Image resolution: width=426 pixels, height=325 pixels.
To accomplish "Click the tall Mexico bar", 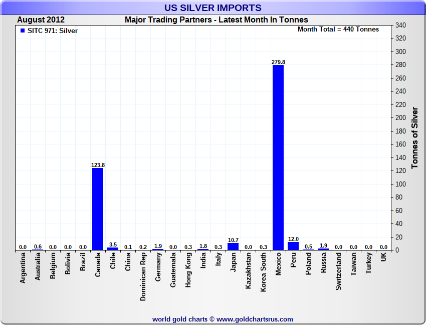I will pos(278,157).
